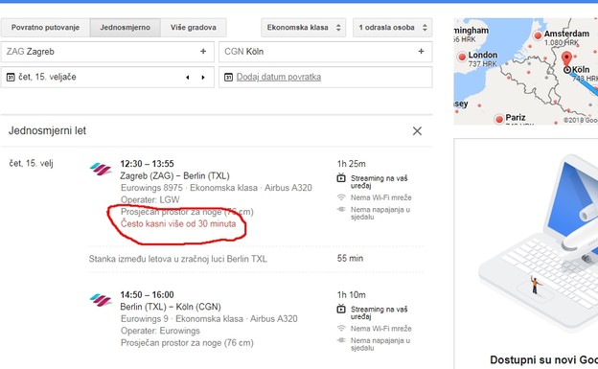Click the Često kasni više od 30 minuta warning

point(178,223)
